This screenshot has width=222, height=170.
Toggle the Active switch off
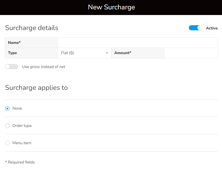[x=195, y=28]
